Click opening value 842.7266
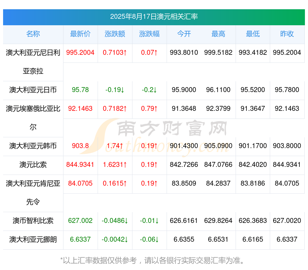This screenshot has height=270, width=308. pyautogui.click(x=184, y=164)
